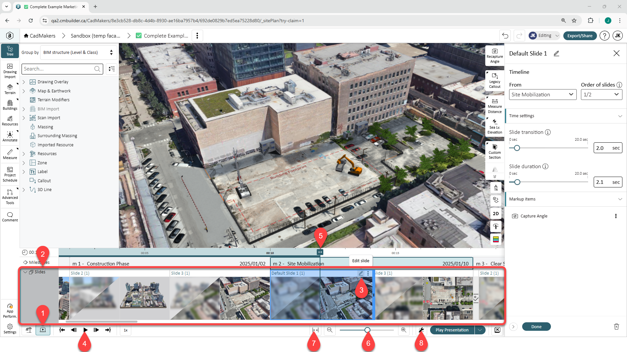Open the Capture Angle options menu
Viewport: 627px width, 352px height.
[616, 216]
